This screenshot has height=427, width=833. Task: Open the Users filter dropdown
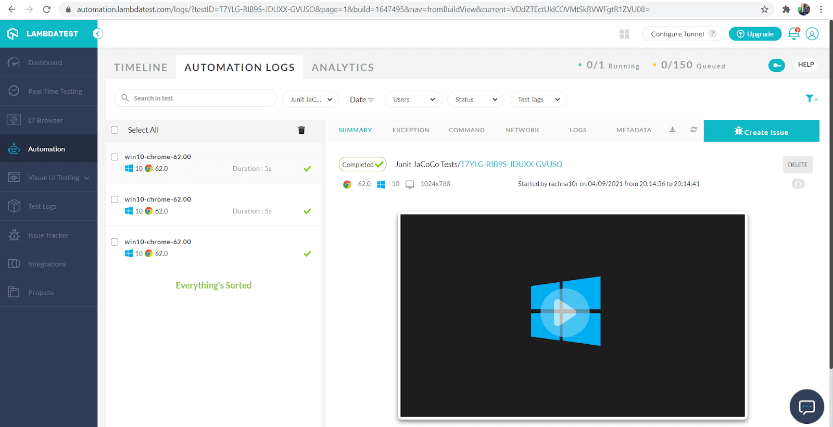413,99
